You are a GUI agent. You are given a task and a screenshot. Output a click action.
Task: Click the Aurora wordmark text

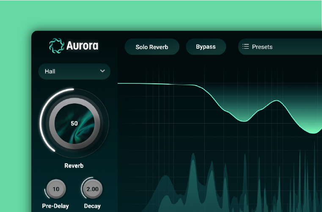[82, 46]
